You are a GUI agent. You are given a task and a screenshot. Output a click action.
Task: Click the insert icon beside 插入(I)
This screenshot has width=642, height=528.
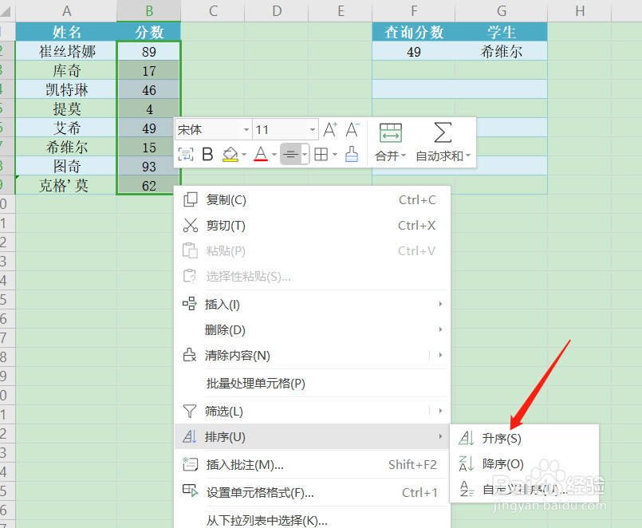tap(190, 304)
